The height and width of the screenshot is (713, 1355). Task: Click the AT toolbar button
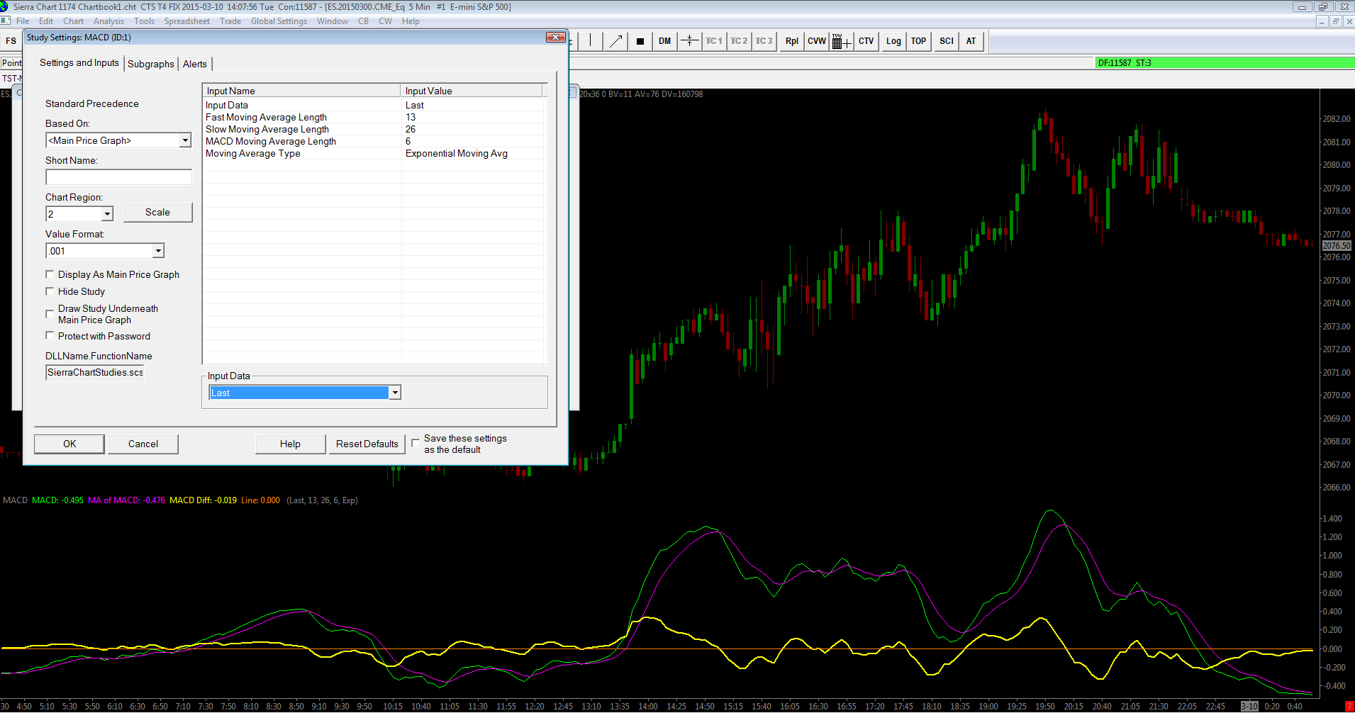tap(971, 41)
